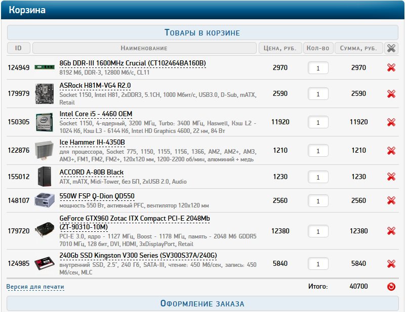Viewport: 406px width, 312px height.
Task: Open 240Gb SSD Kingston V300 Series link
Action: click(138, 256)
